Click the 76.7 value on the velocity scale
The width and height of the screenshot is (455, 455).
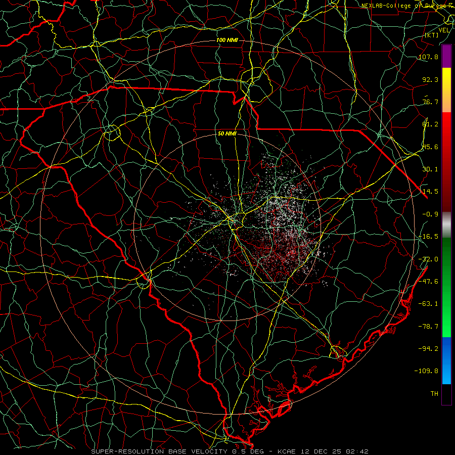click(430, 102)
